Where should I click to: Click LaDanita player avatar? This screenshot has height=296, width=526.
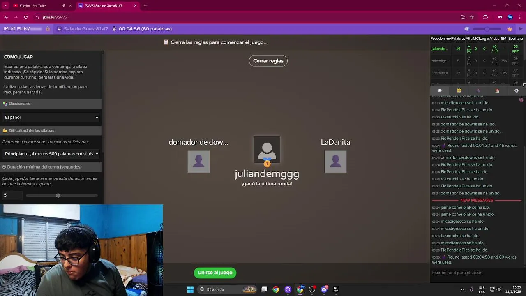pos(335,162)
